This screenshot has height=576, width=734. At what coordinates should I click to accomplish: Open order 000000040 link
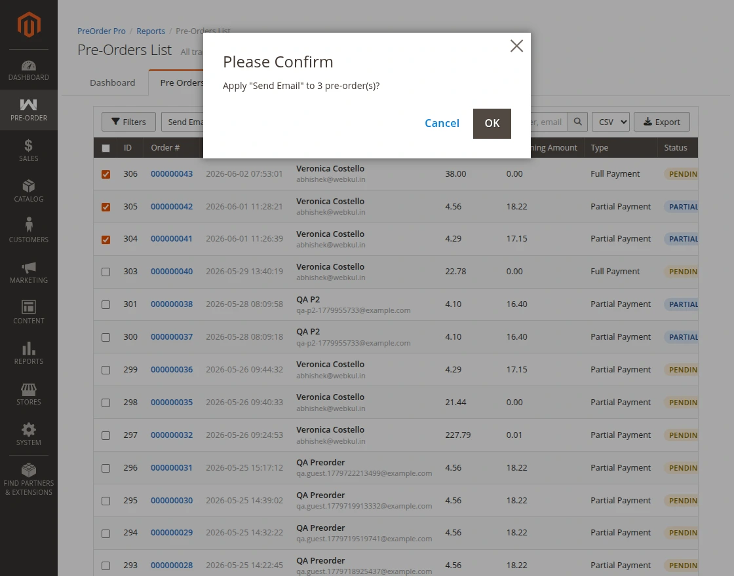click(172, 271)
